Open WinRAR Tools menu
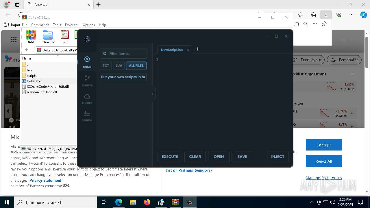Screen dimensions: 370x208 [57, 25]
